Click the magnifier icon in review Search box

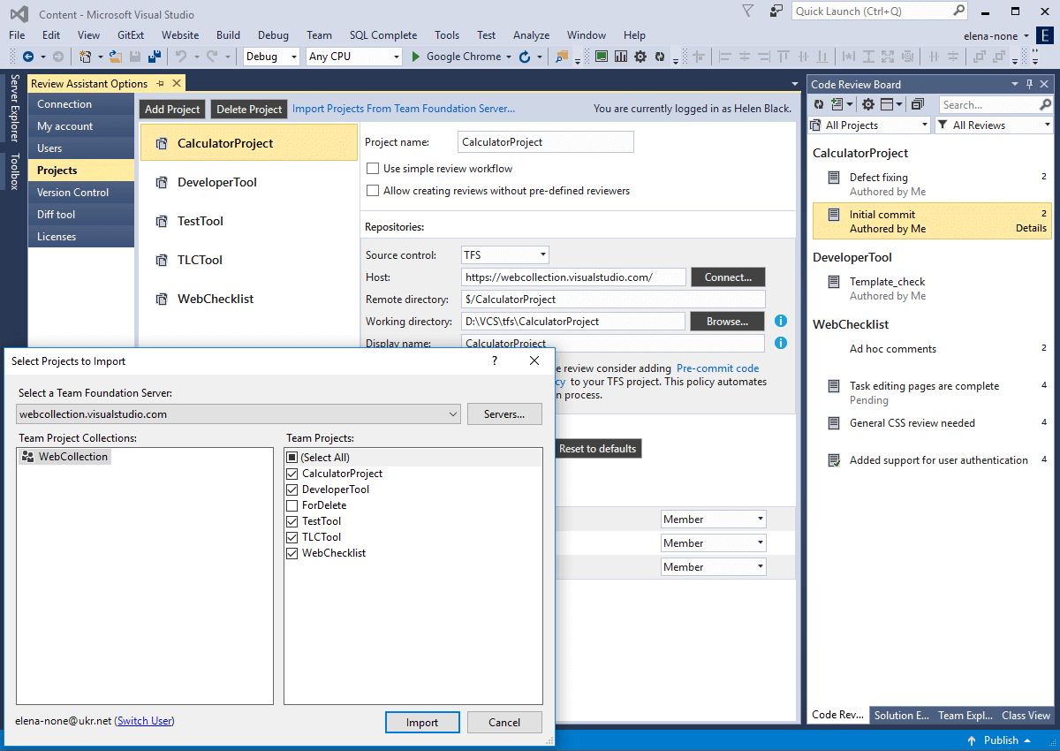coord(1044,105)
